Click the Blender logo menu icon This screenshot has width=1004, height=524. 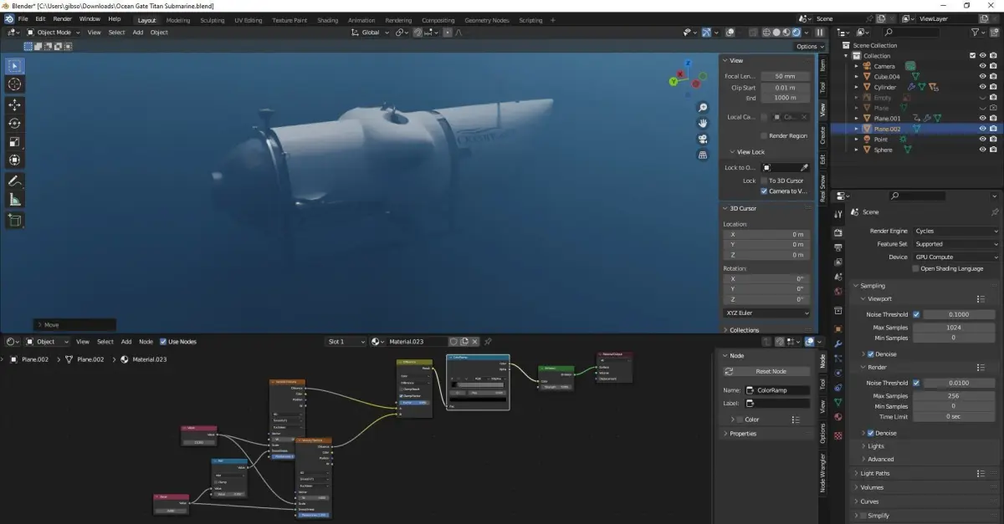(x=8, y=19)
